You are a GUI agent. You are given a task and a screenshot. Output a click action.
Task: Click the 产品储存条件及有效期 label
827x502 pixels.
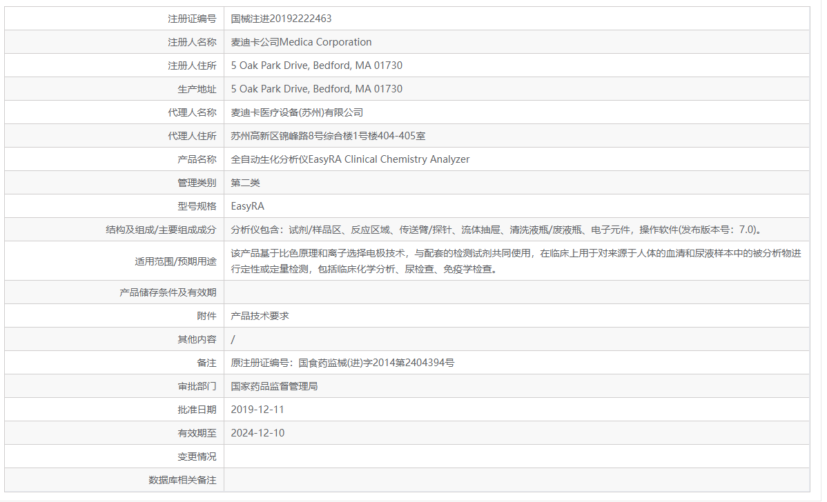[x=168, y=292]
